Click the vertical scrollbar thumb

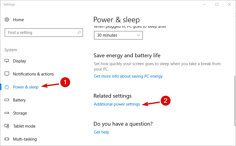coord(235,100)
